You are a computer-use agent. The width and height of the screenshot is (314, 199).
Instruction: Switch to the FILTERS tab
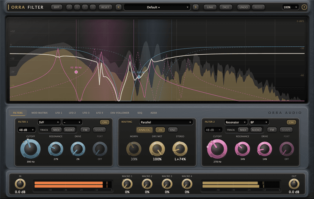pos(18,113)
